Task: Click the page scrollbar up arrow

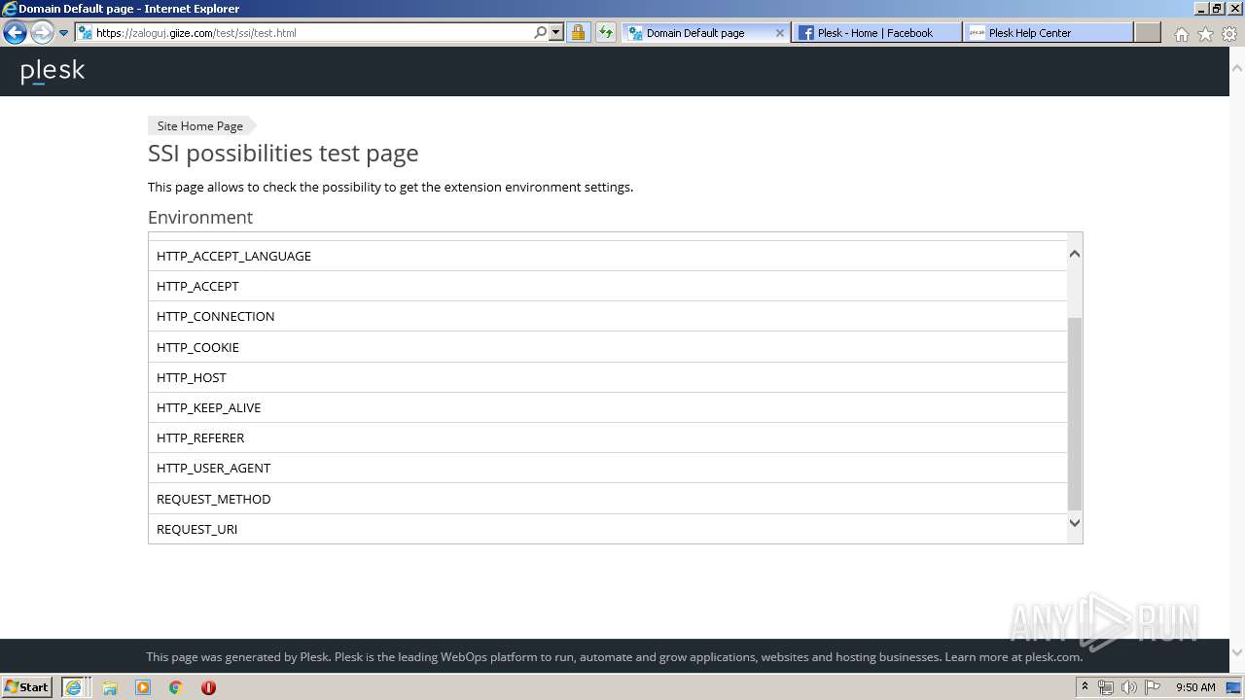Action: click(1237, 69)
